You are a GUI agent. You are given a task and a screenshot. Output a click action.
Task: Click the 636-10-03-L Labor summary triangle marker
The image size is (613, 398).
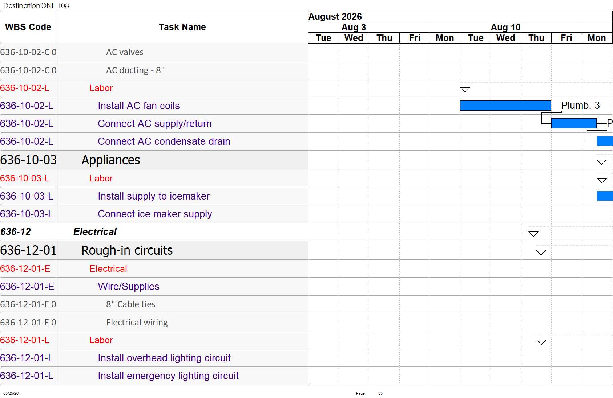coord(602,180)
